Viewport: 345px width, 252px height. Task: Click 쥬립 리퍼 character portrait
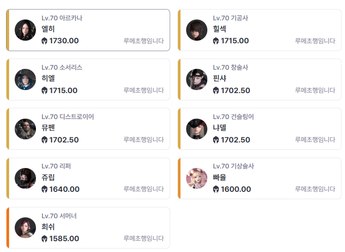(x=25, y=178)
